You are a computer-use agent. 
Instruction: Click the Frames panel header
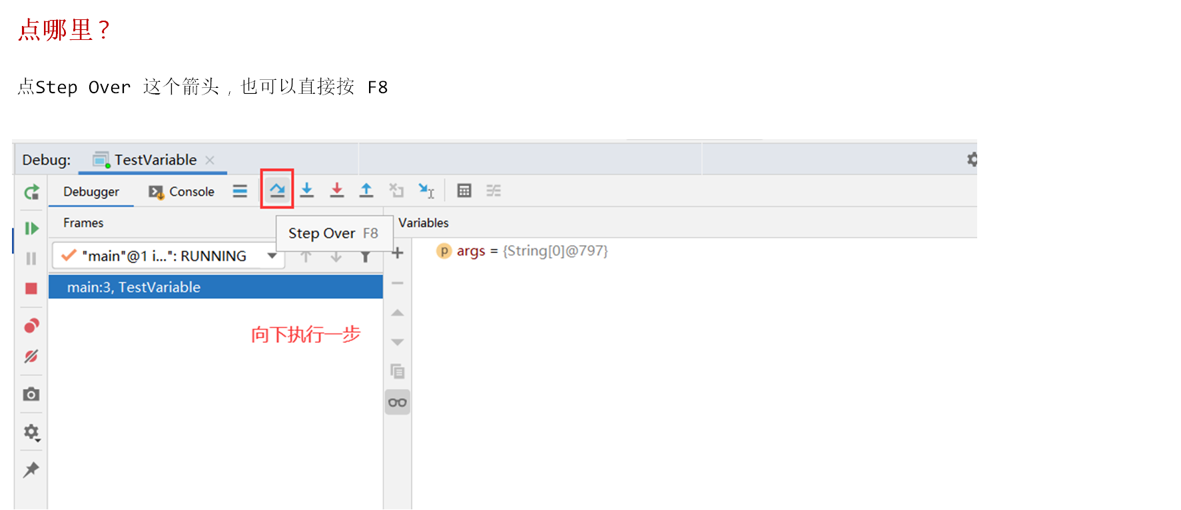[x=83, y=222]
